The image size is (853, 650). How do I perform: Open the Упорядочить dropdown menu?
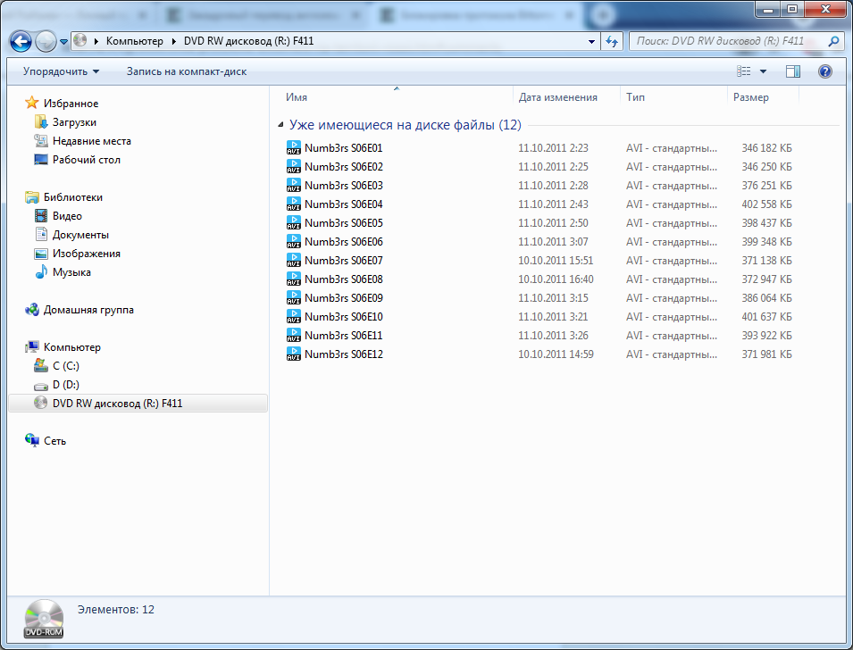coord(61,71)
